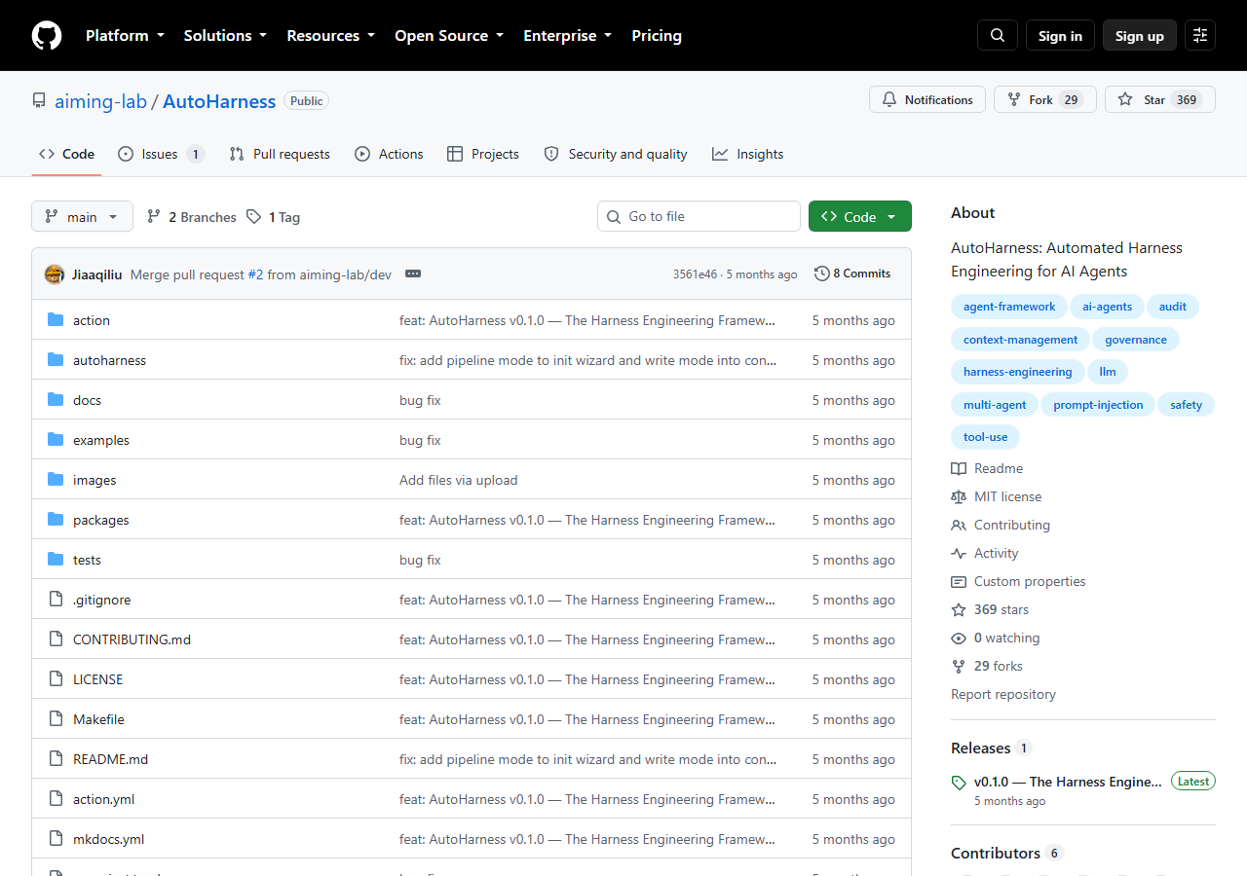This screenshot has width=1247, height=876.
Task: Click the pulse icon next to Activity
Action: [x=959, y=553]
